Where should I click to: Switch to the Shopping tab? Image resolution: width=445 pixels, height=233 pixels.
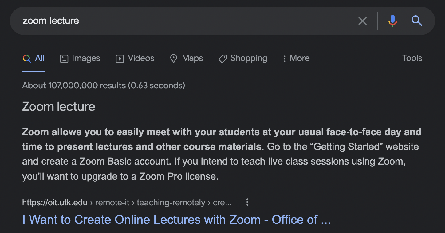[243, 58]
